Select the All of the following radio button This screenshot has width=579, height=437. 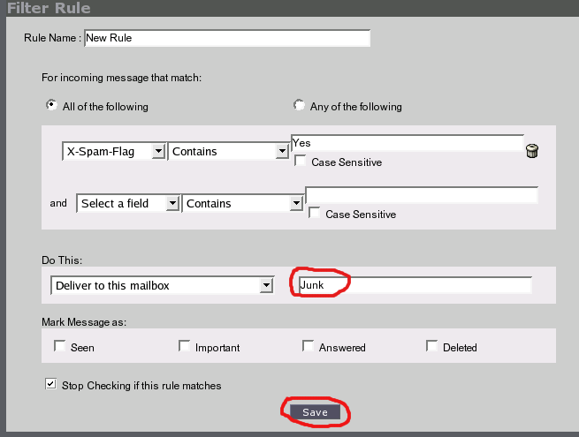(51, 105)
